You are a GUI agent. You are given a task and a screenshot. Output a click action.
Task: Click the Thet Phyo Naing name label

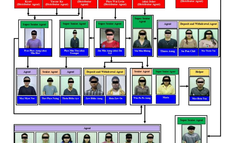click(x=50, y=98)
